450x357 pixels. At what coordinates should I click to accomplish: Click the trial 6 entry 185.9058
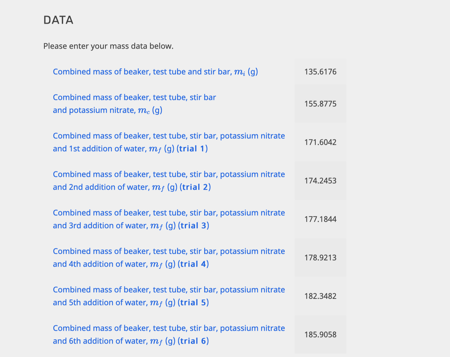(320, 334)
